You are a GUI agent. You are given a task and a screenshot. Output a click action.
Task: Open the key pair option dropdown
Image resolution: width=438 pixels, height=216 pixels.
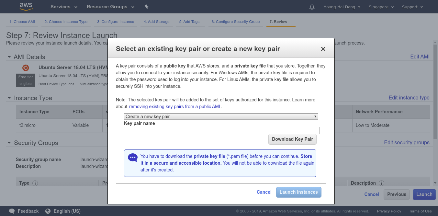pyautogui.click(x=221, y=117)
